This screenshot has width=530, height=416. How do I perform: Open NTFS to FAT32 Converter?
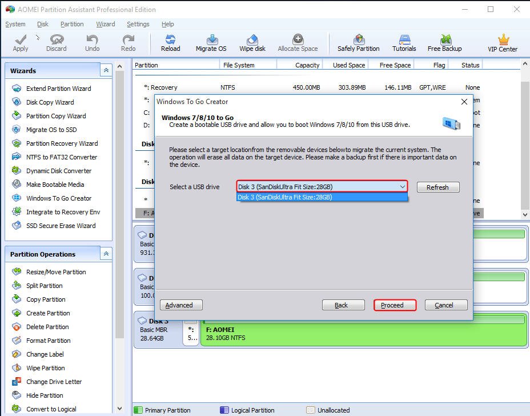tap(54, 157)
